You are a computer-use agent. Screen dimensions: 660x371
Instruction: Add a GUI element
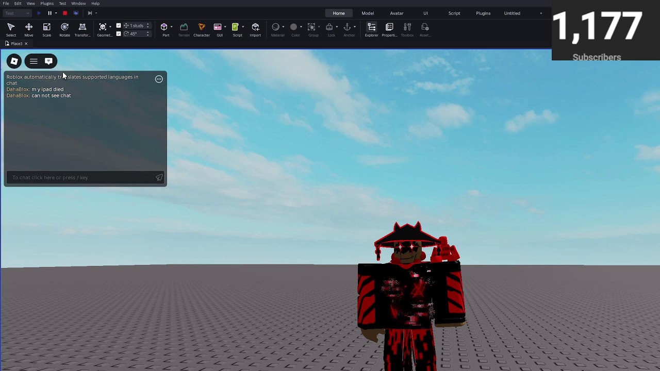pyautogui.click(x=218, y=30)
